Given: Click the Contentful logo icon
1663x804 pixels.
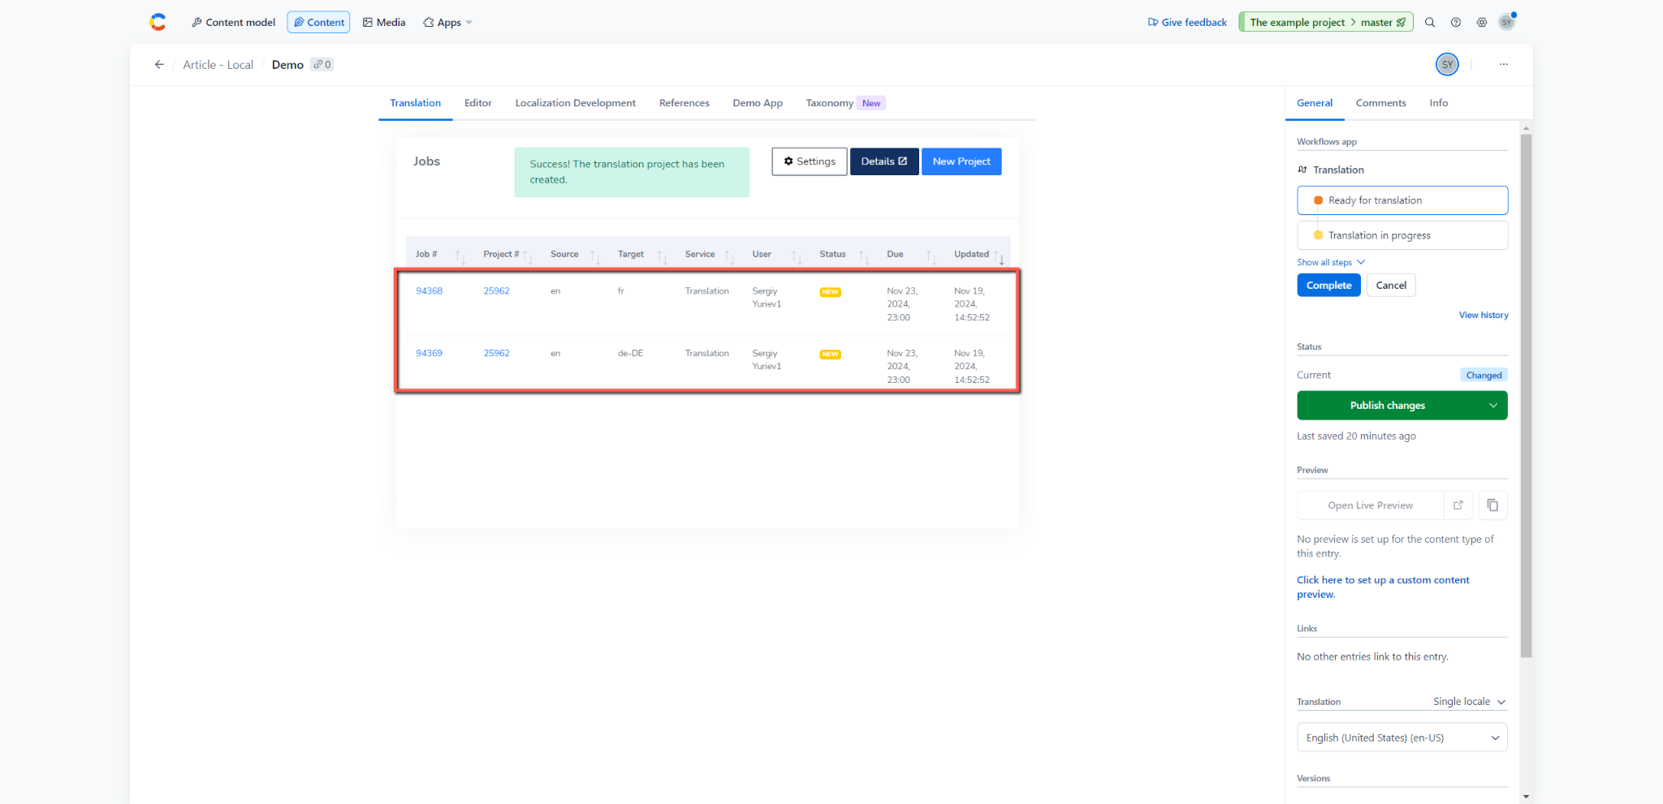Looking at the screenshot, I should pyautogui.click(x=158, y=22).
